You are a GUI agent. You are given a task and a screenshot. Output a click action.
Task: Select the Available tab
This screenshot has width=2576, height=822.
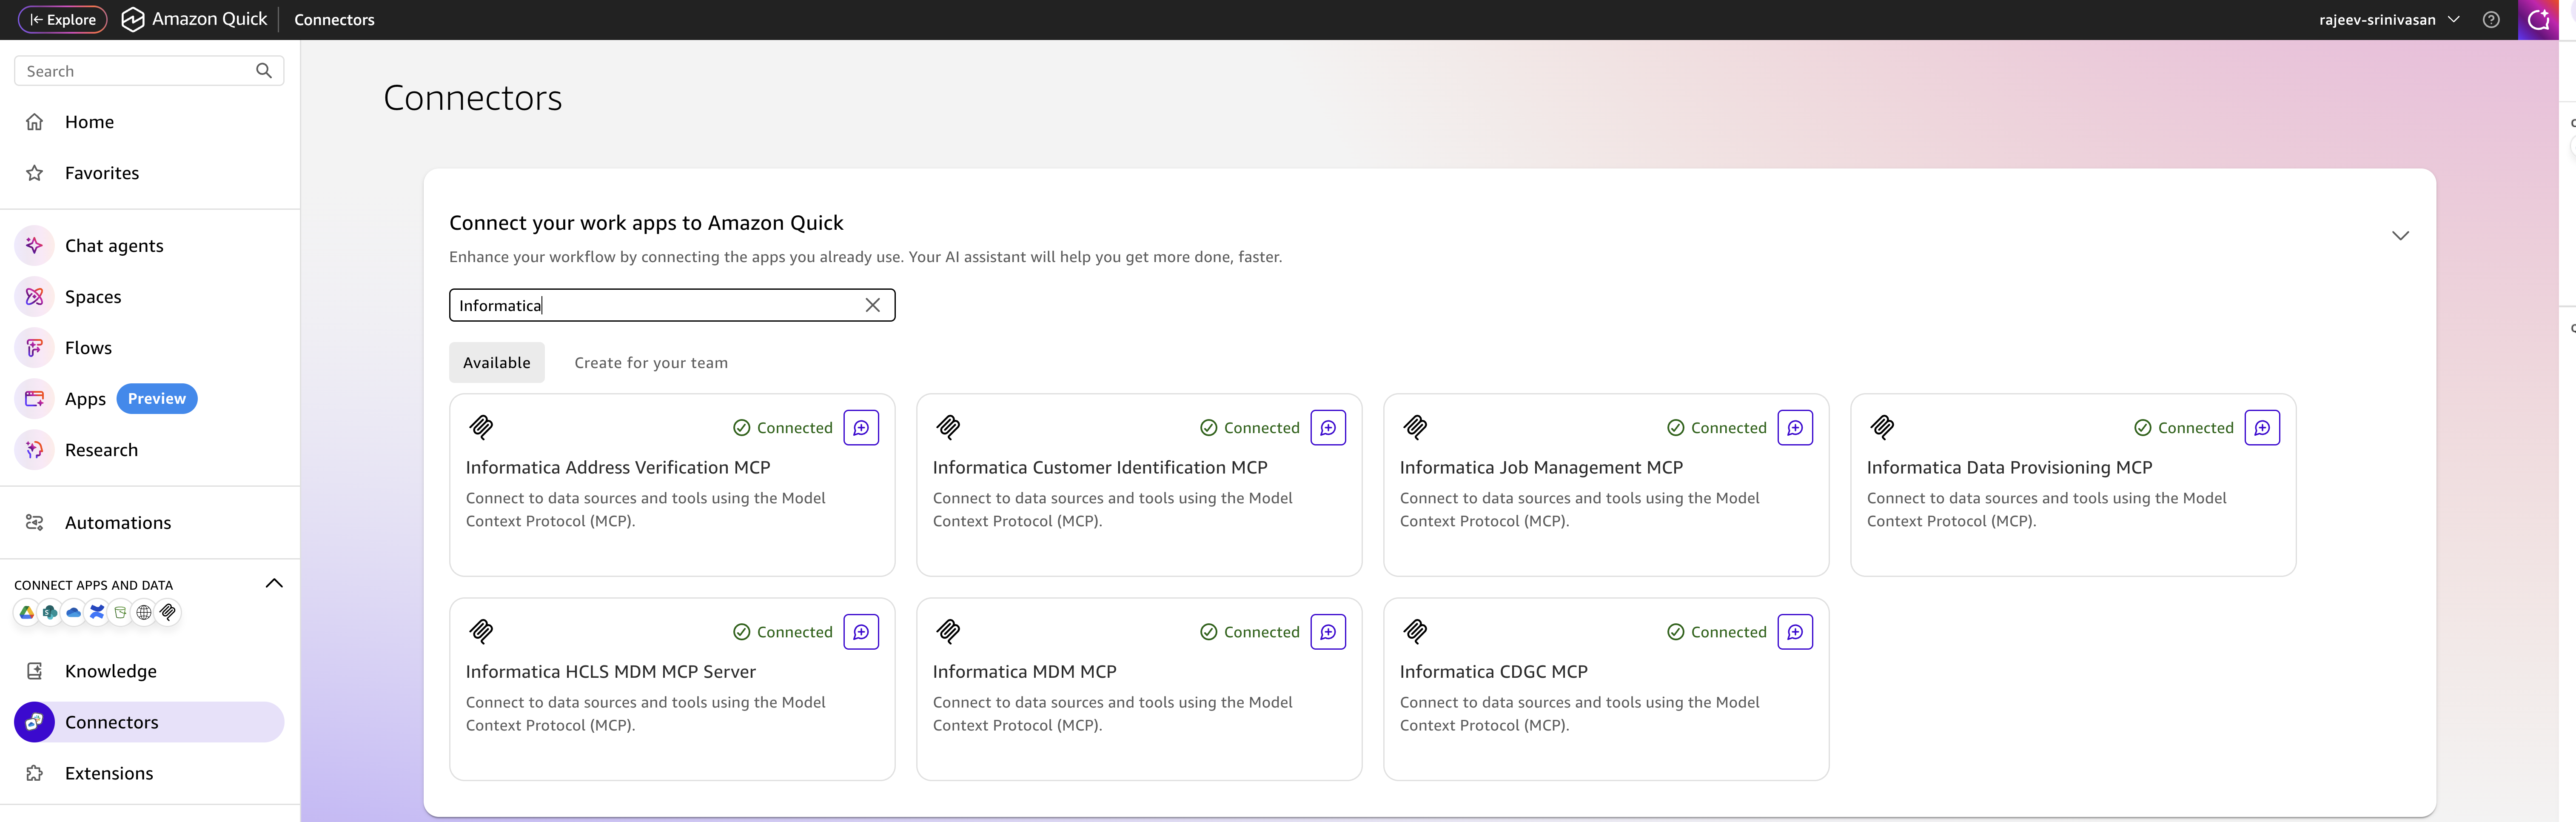coord(497,363)
